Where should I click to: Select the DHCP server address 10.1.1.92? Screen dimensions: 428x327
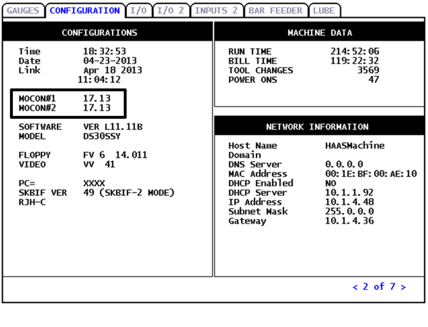[350, 193]
